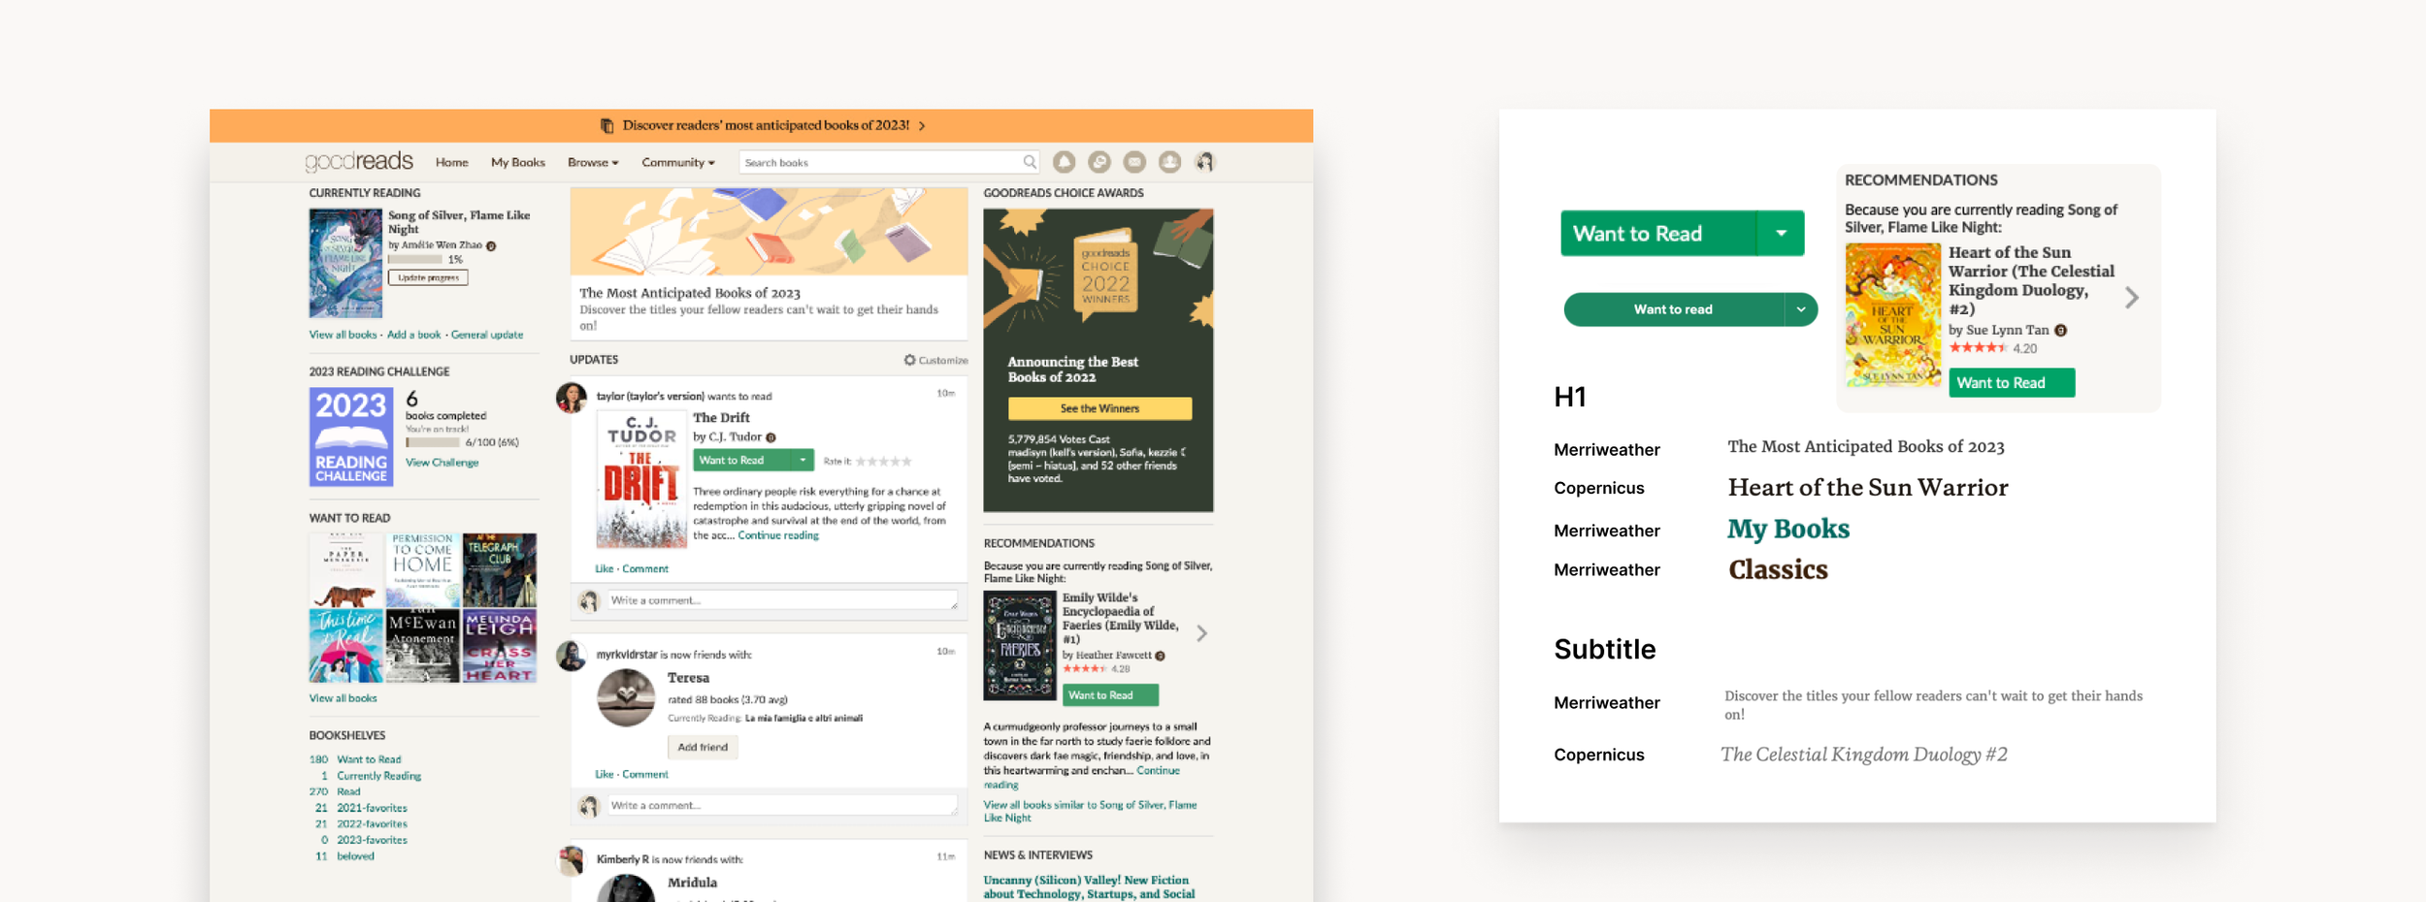This screenshot has height=902, width=2426.
Task: Click Goodreads Choice 2022 Winners badge
Action: pos(1105,272)
